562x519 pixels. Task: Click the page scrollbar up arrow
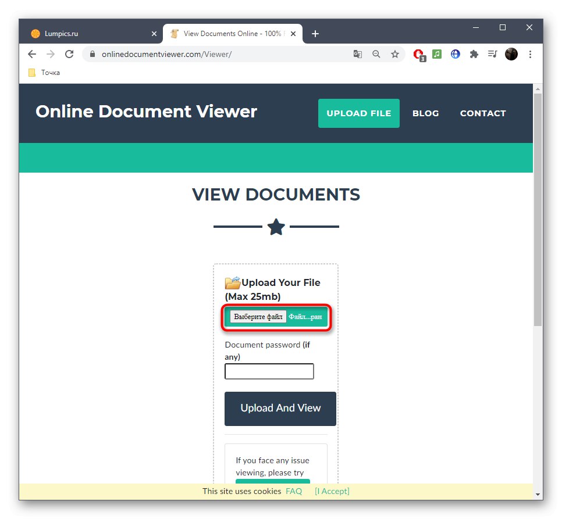pos(538,88)
